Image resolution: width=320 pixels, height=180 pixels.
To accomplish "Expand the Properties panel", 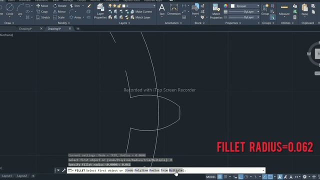I will coord(233,23).
